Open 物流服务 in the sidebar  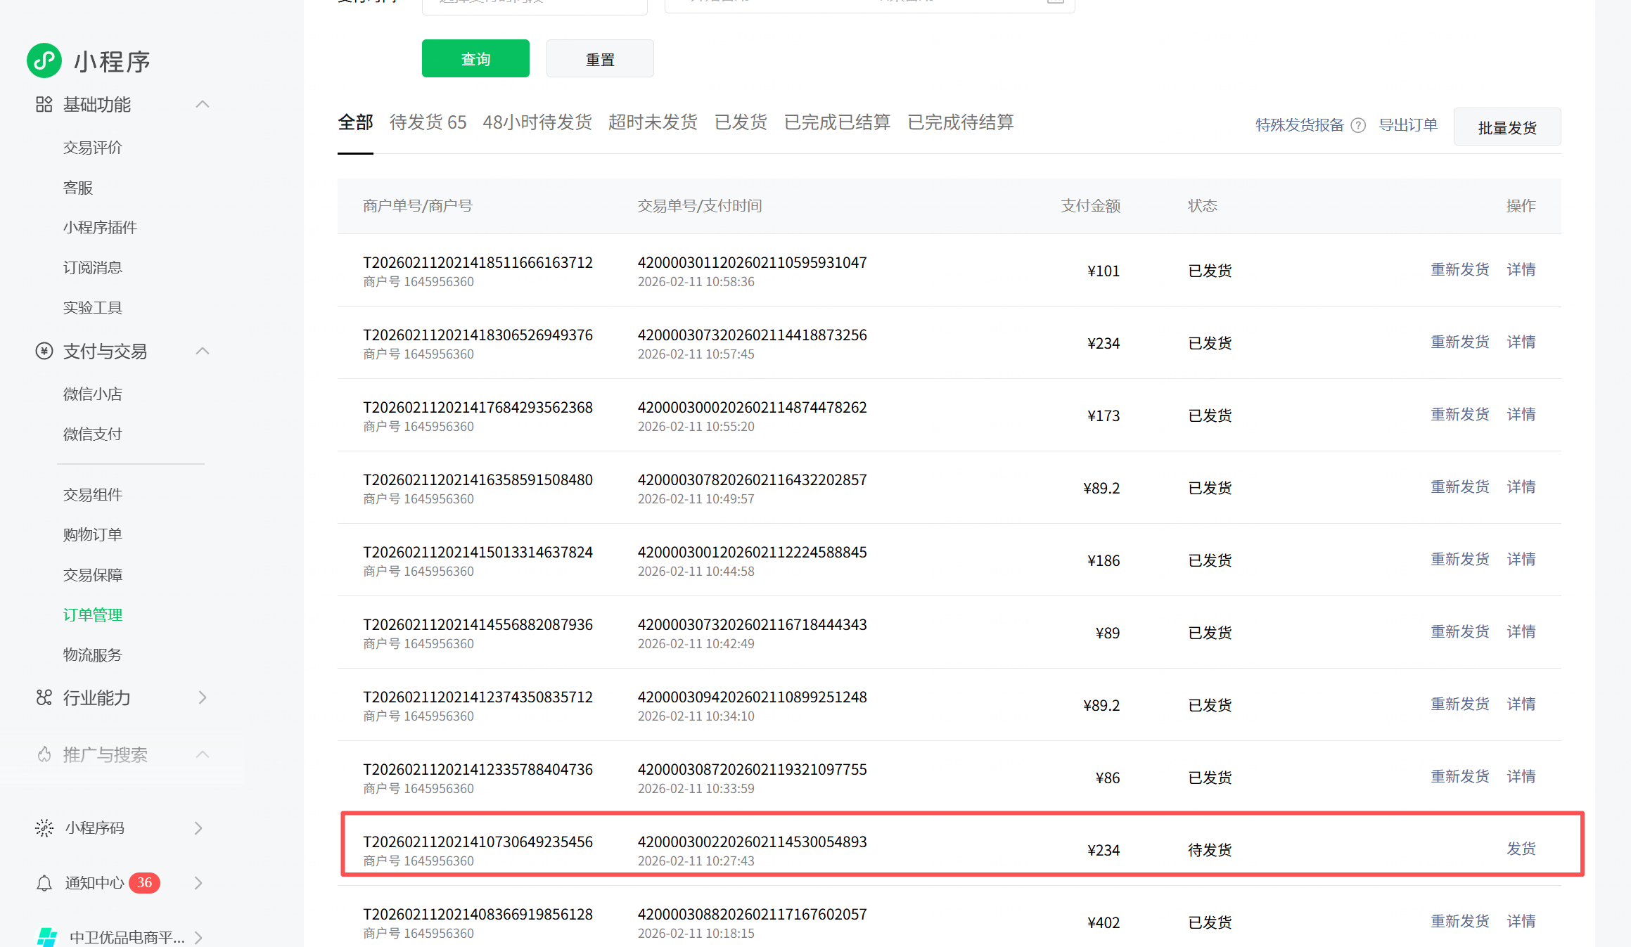pos(92,655)
